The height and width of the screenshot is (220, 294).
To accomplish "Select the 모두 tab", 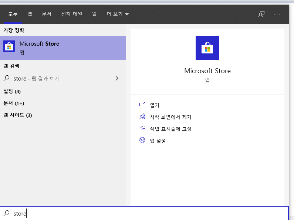I will tap(13, 14).
